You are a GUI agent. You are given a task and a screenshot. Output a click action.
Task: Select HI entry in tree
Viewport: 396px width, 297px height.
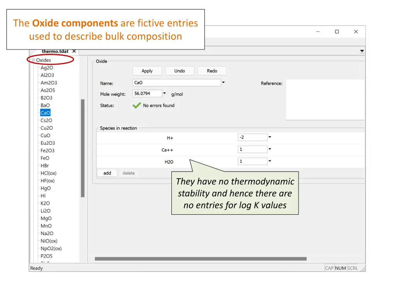point(43,196)
